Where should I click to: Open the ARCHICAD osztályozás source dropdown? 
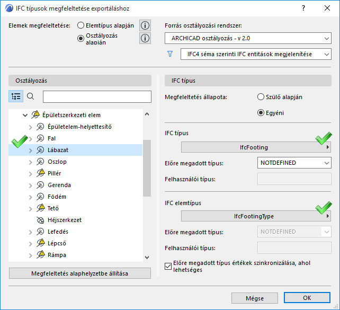click(x=247, y=38)
